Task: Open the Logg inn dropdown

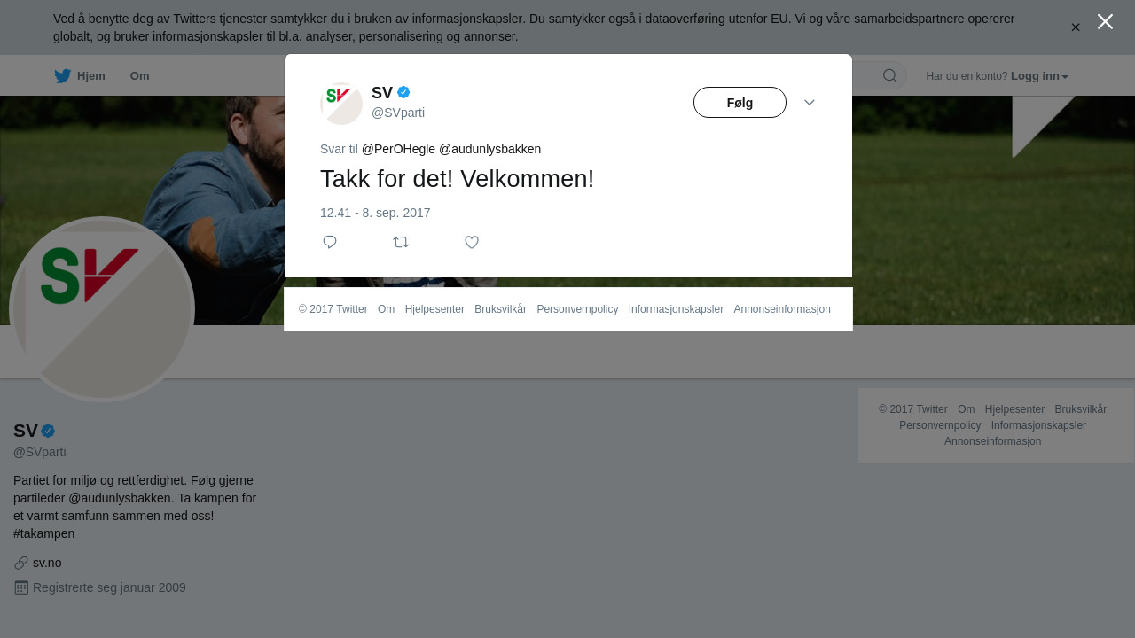Action: tap(1039, 76)
